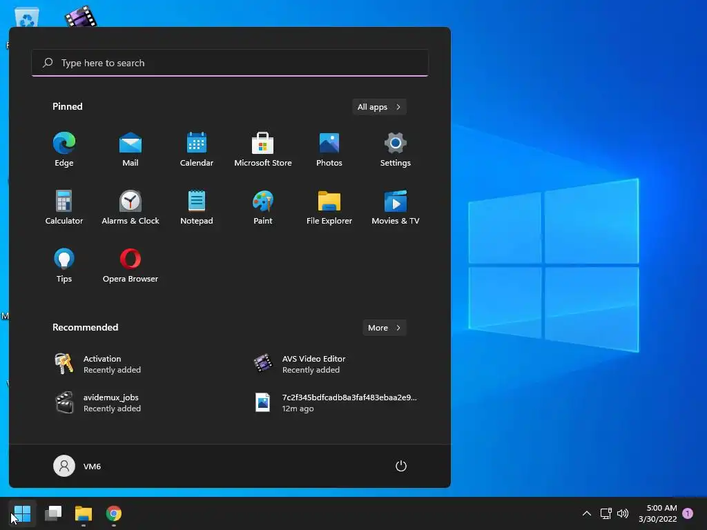
Task: Click the power button in Start menu
Action: tap(401, 466)
